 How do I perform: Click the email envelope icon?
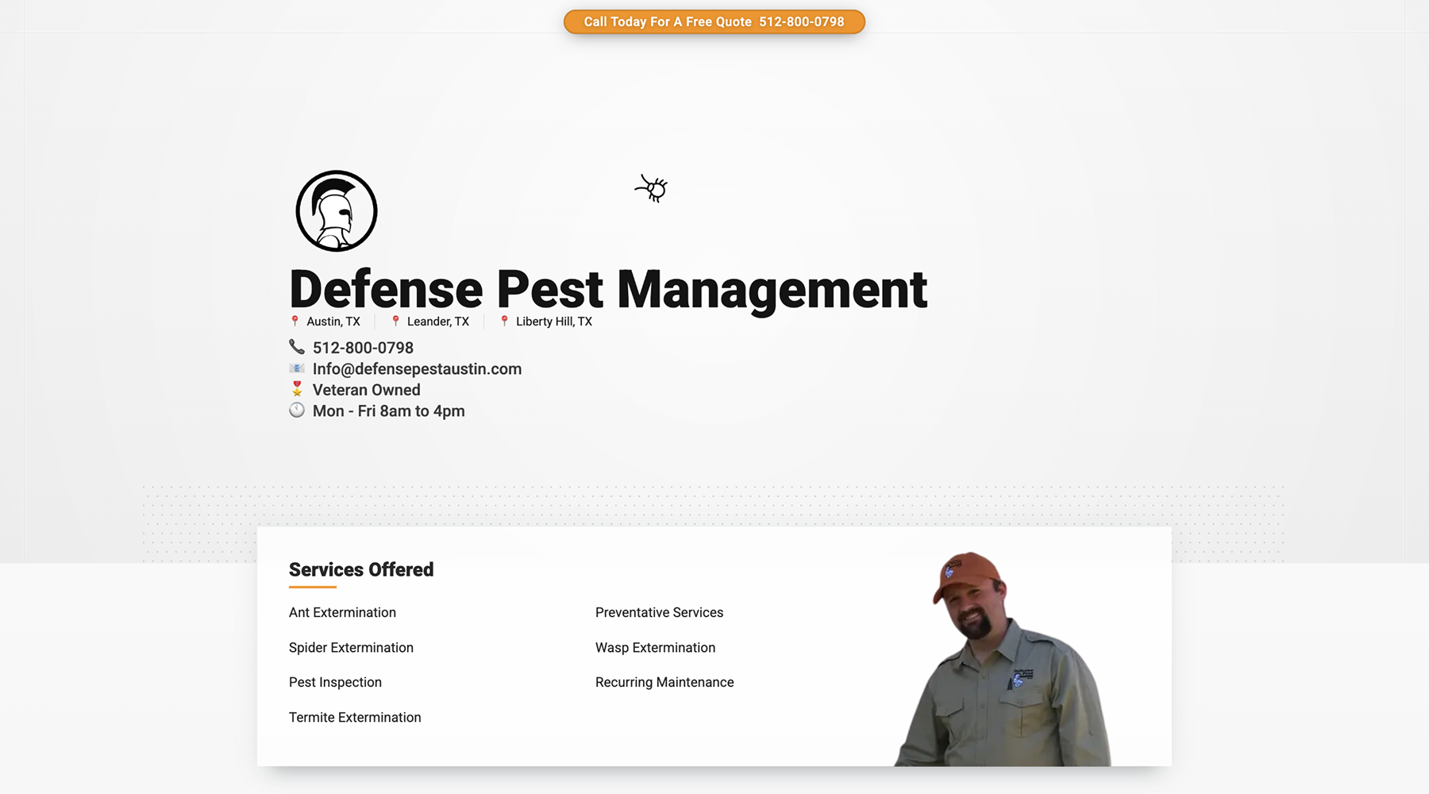click(297, 368)
